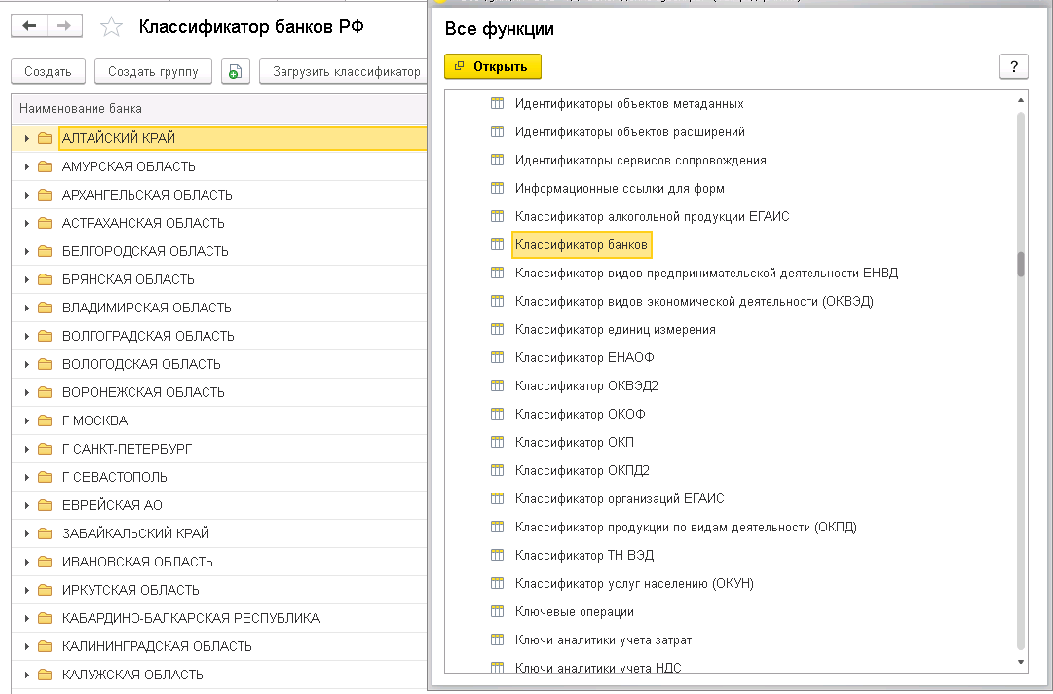Click the Загрузить классификатор button
This screenshot has width=1053, height=694.
coord(346,71)
